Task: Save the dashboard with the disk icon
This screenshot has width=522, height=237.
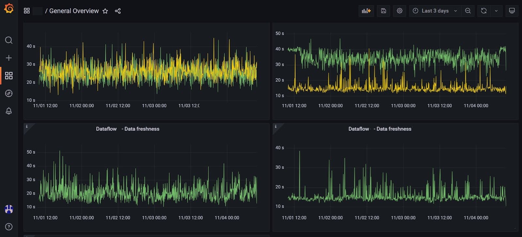Action: pyautogui.click(x=383, y=11)
